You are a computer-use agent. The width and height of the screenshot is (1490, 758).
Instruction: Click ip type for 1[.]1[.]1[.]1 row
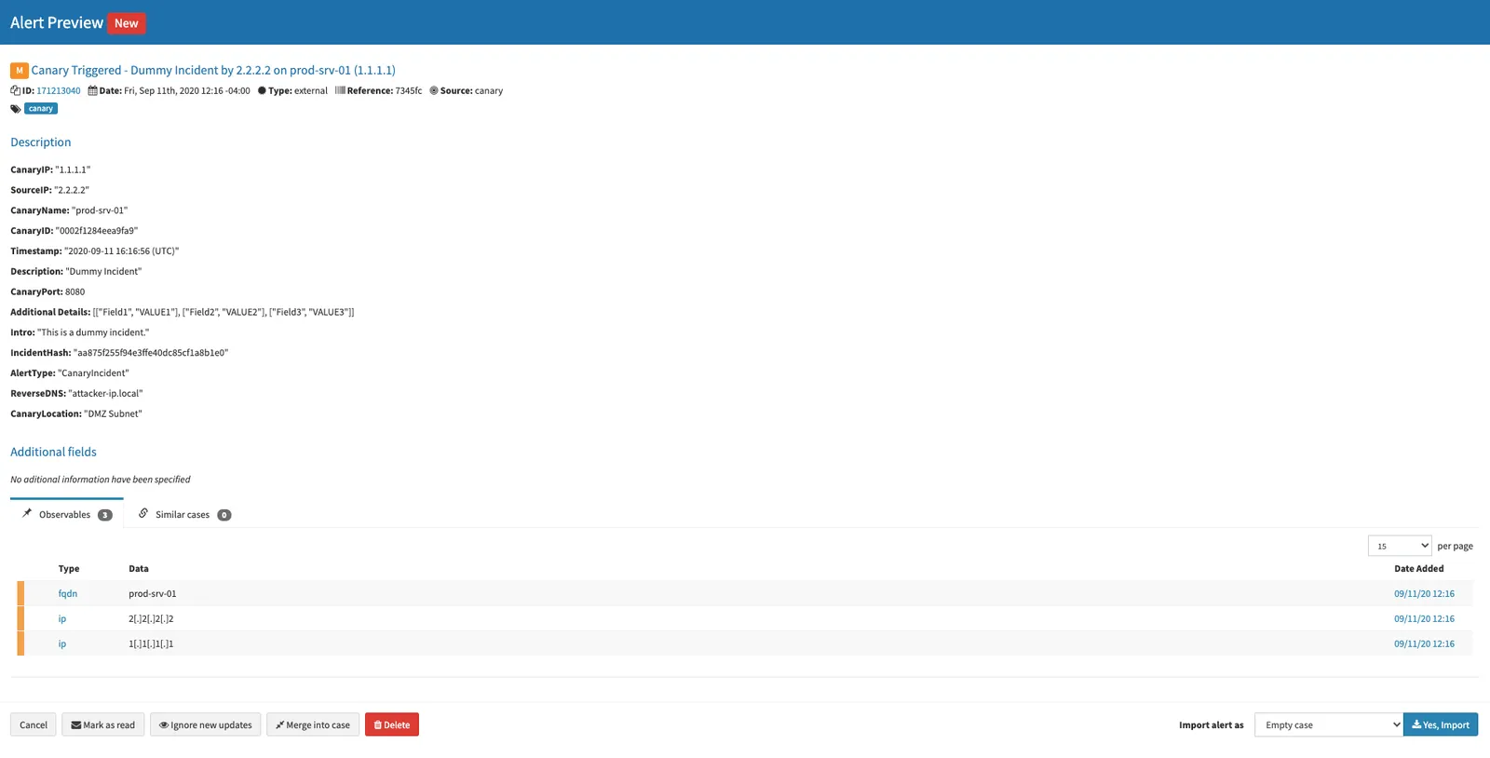pos(62,643)
